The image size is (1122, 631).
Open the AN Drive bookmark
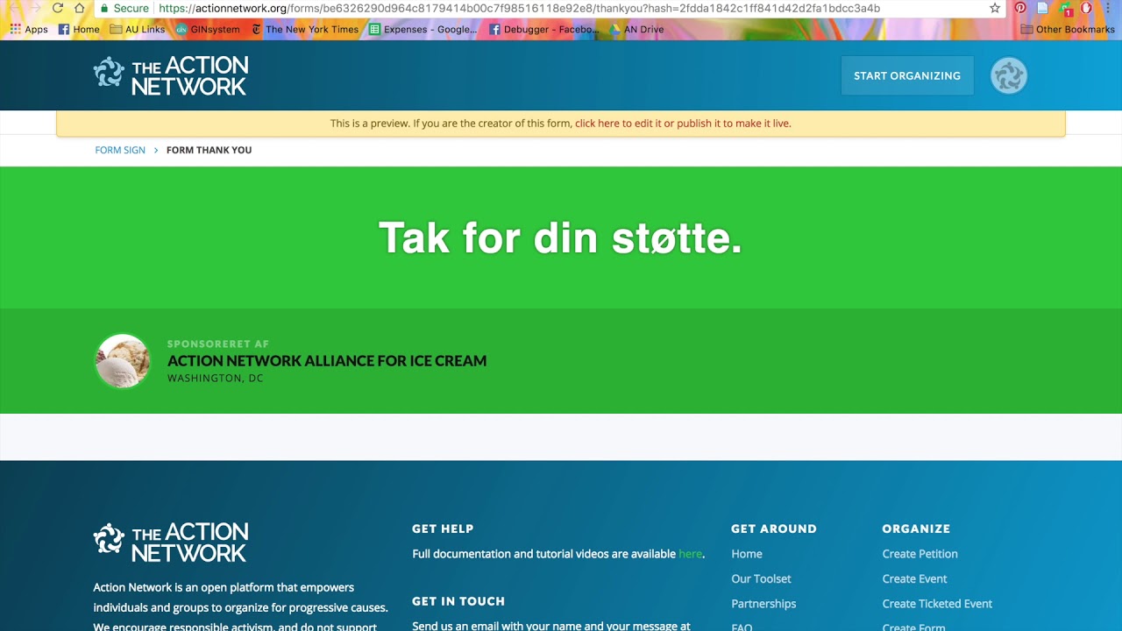coord(636,29)
